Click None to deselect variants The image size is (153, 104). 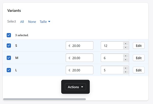(32, 22)
